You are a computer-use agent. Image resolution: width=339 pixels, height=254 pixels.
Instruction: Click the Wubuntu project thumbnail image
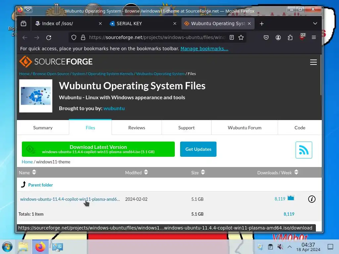(x=36, y=96)
